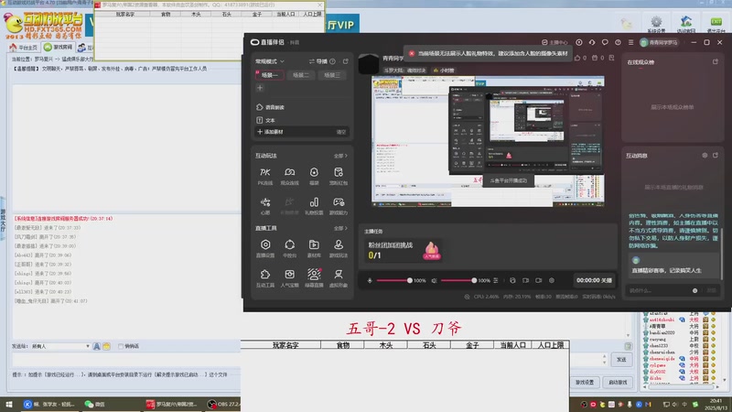Open the 游戏助力 gamepad icon

pyautogui.click(x=339, y=206)
